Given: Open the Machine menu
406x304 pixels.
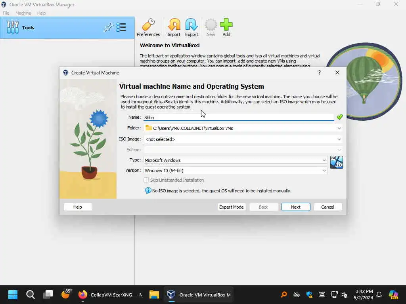Looking at the screenshot, I should 23,13.
